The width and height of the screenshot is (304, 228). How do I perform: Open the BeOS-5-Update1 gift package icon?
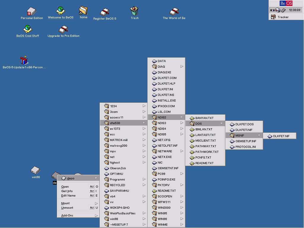pos(24,60)
